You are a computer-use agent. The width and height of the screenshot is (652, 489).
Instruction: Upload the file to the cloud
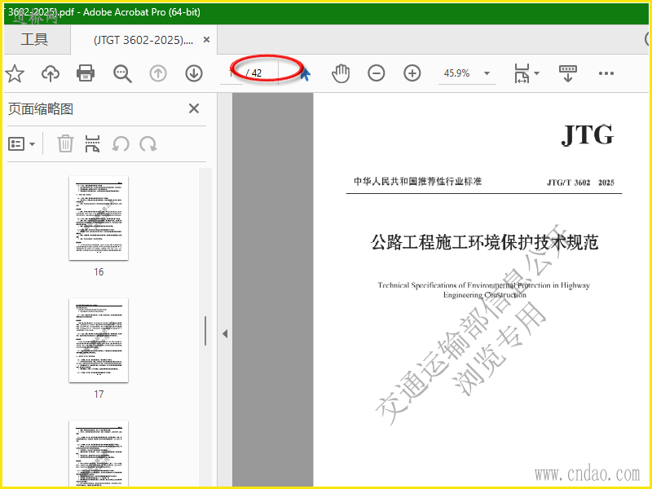pyautogui.click(x=51, y=73)
